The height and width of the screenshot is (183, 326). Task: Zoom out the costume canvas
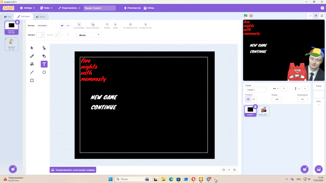pos(223,170)
